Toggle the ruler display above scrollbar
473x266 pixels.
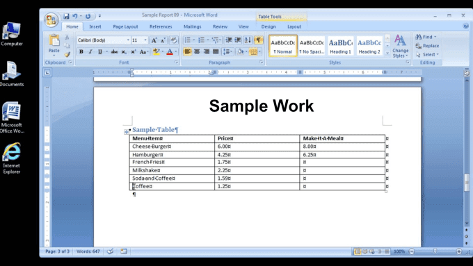[467, 73]
